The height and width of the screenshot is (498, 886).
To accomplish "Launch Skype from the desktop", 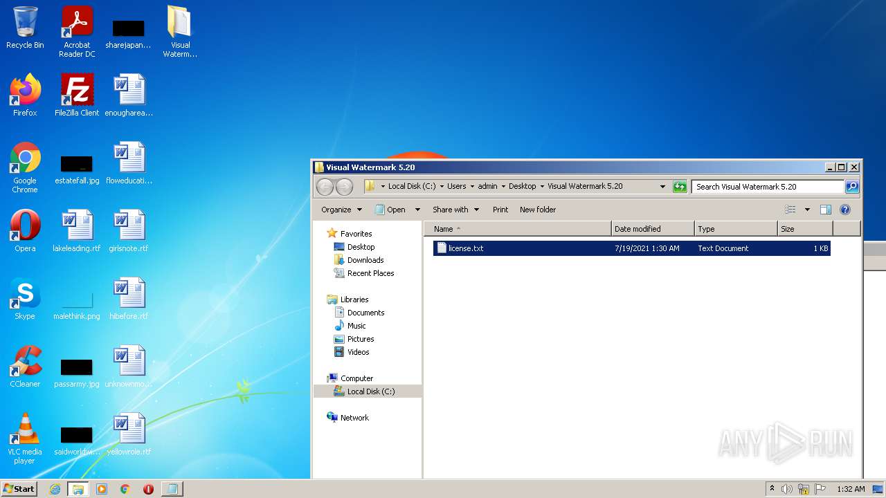I will pos(25,299).
